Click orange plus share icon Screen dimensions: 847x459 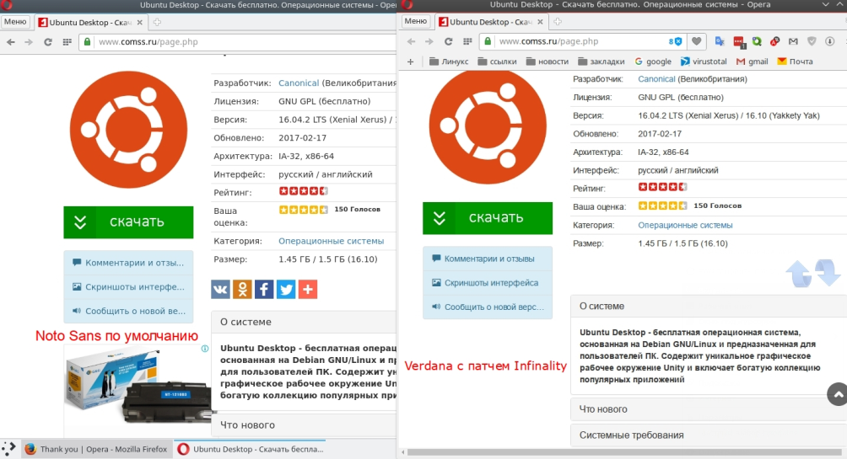click(x=308, y=289)
